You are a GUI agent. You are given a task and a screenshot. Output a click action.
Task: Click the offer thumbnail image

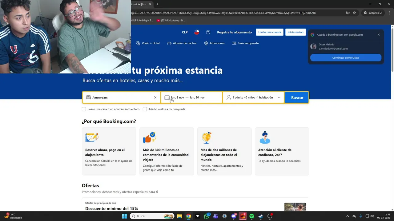point(295,207)
